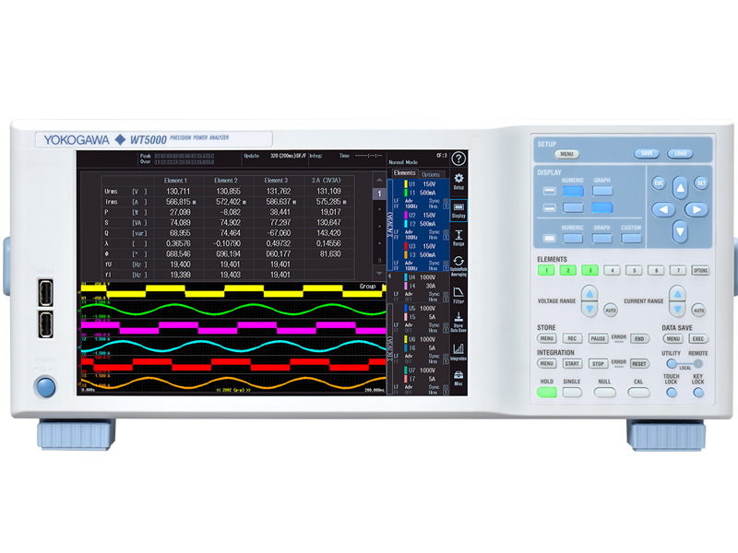The image size is (738, 553).
Task: Click the yellow U1 color swatch
Action: pyautogui.click(x=406, y=184)
